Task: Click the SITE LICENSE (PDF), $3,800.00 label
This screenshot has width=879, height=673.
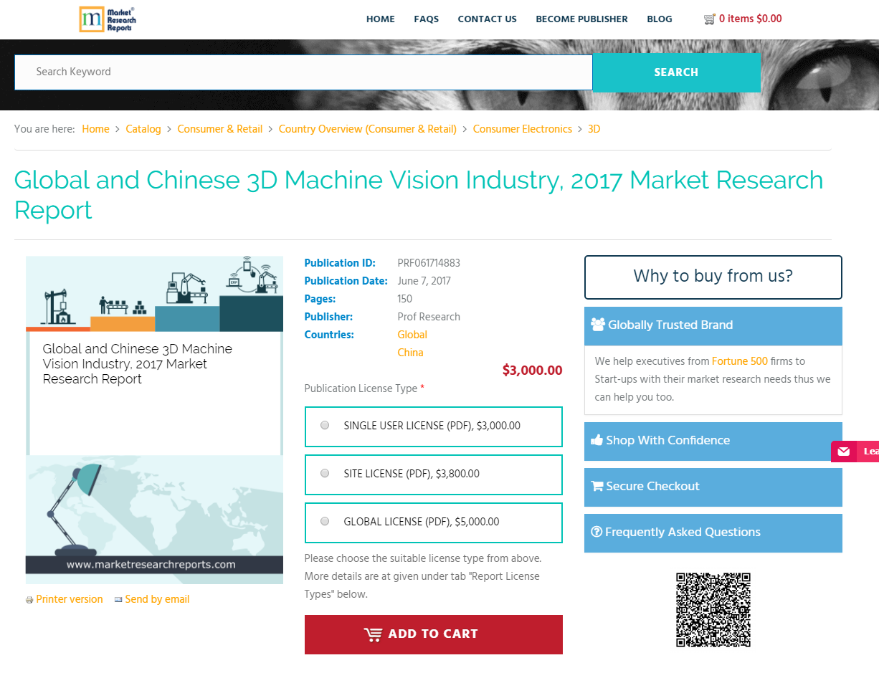Action: [412, 474]
